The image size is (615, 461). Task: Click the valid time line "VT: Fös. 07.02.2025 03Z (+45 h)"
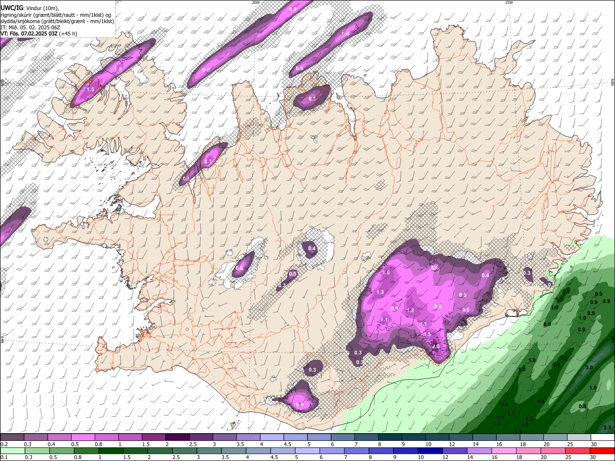39,34
